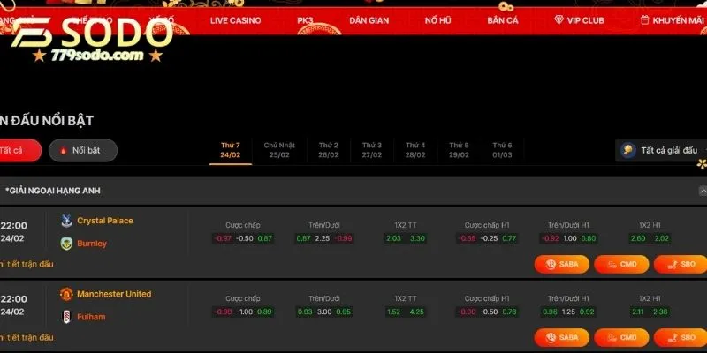Screen dimensions: 707x353
Task: Open Burnley team name
Action: [92, 244]
